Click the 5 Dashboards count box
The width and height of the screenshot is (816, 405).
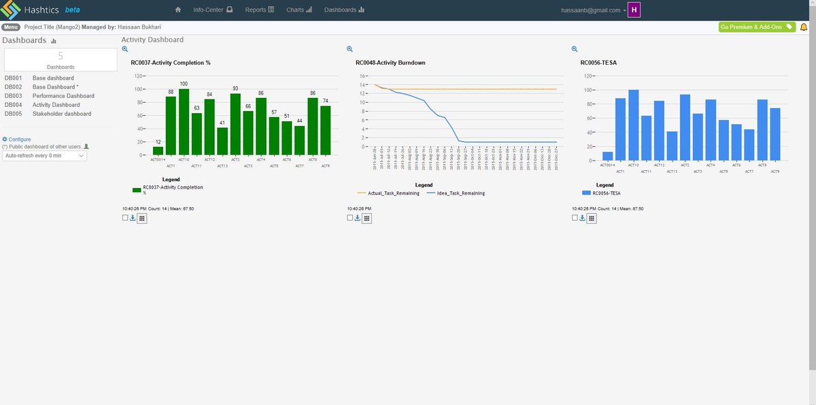(x=61, y=60)
